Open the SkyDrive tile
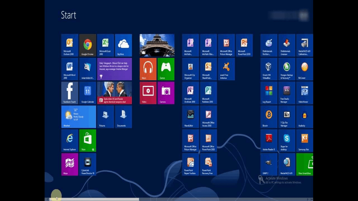 coord(124,45)
